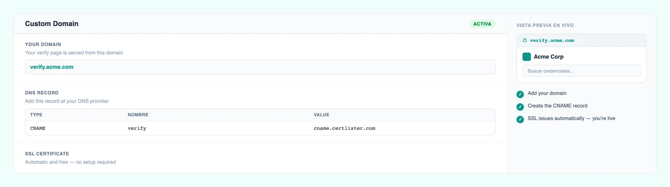Click the NOMBRE column header
Screen dimensions: 670x187
(x=138, y=114)
